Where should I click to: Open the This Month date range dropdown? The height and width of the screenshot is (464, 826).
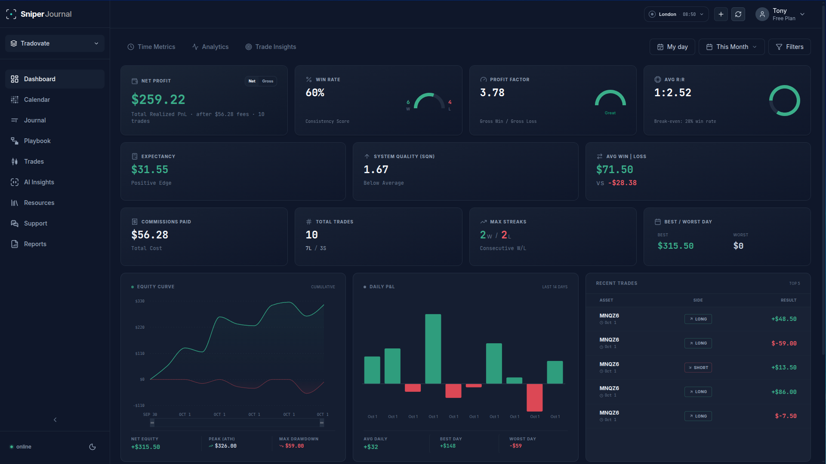tap(732, 47)
